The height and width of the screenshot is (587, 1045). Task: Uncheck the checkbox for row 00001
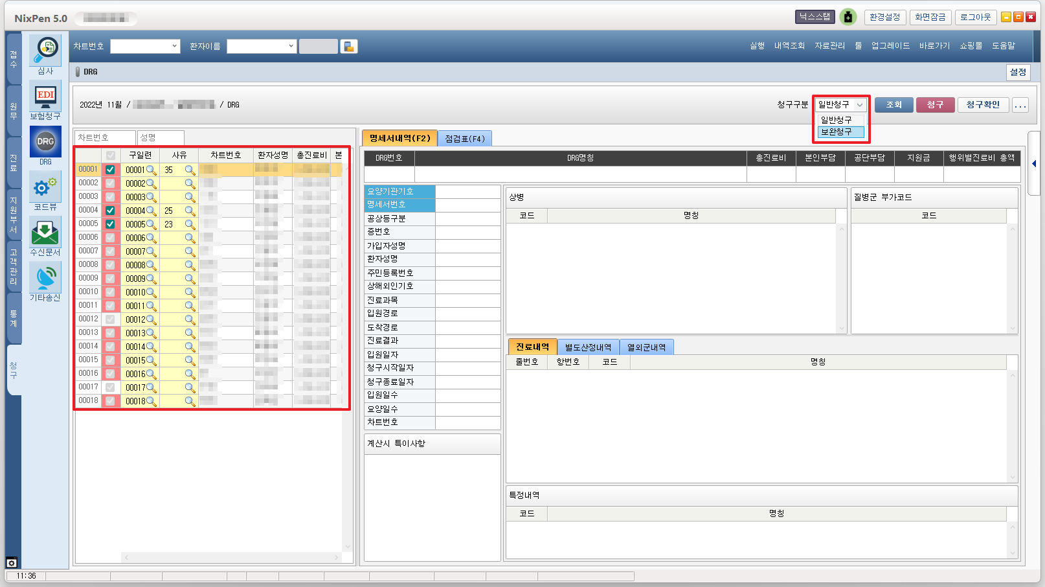pyautogui.click(x=110, y=170)
